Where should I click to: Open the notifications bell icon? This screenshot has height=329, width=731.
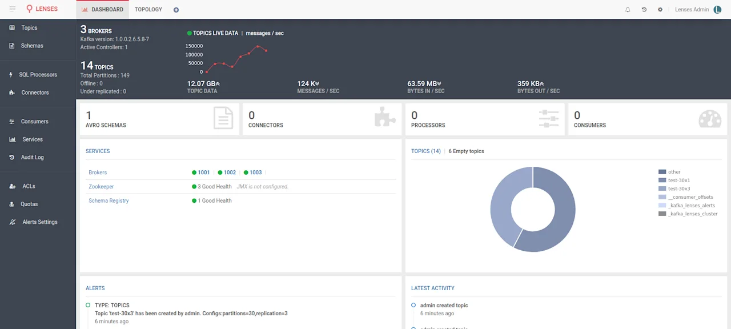tap(628, 10)
